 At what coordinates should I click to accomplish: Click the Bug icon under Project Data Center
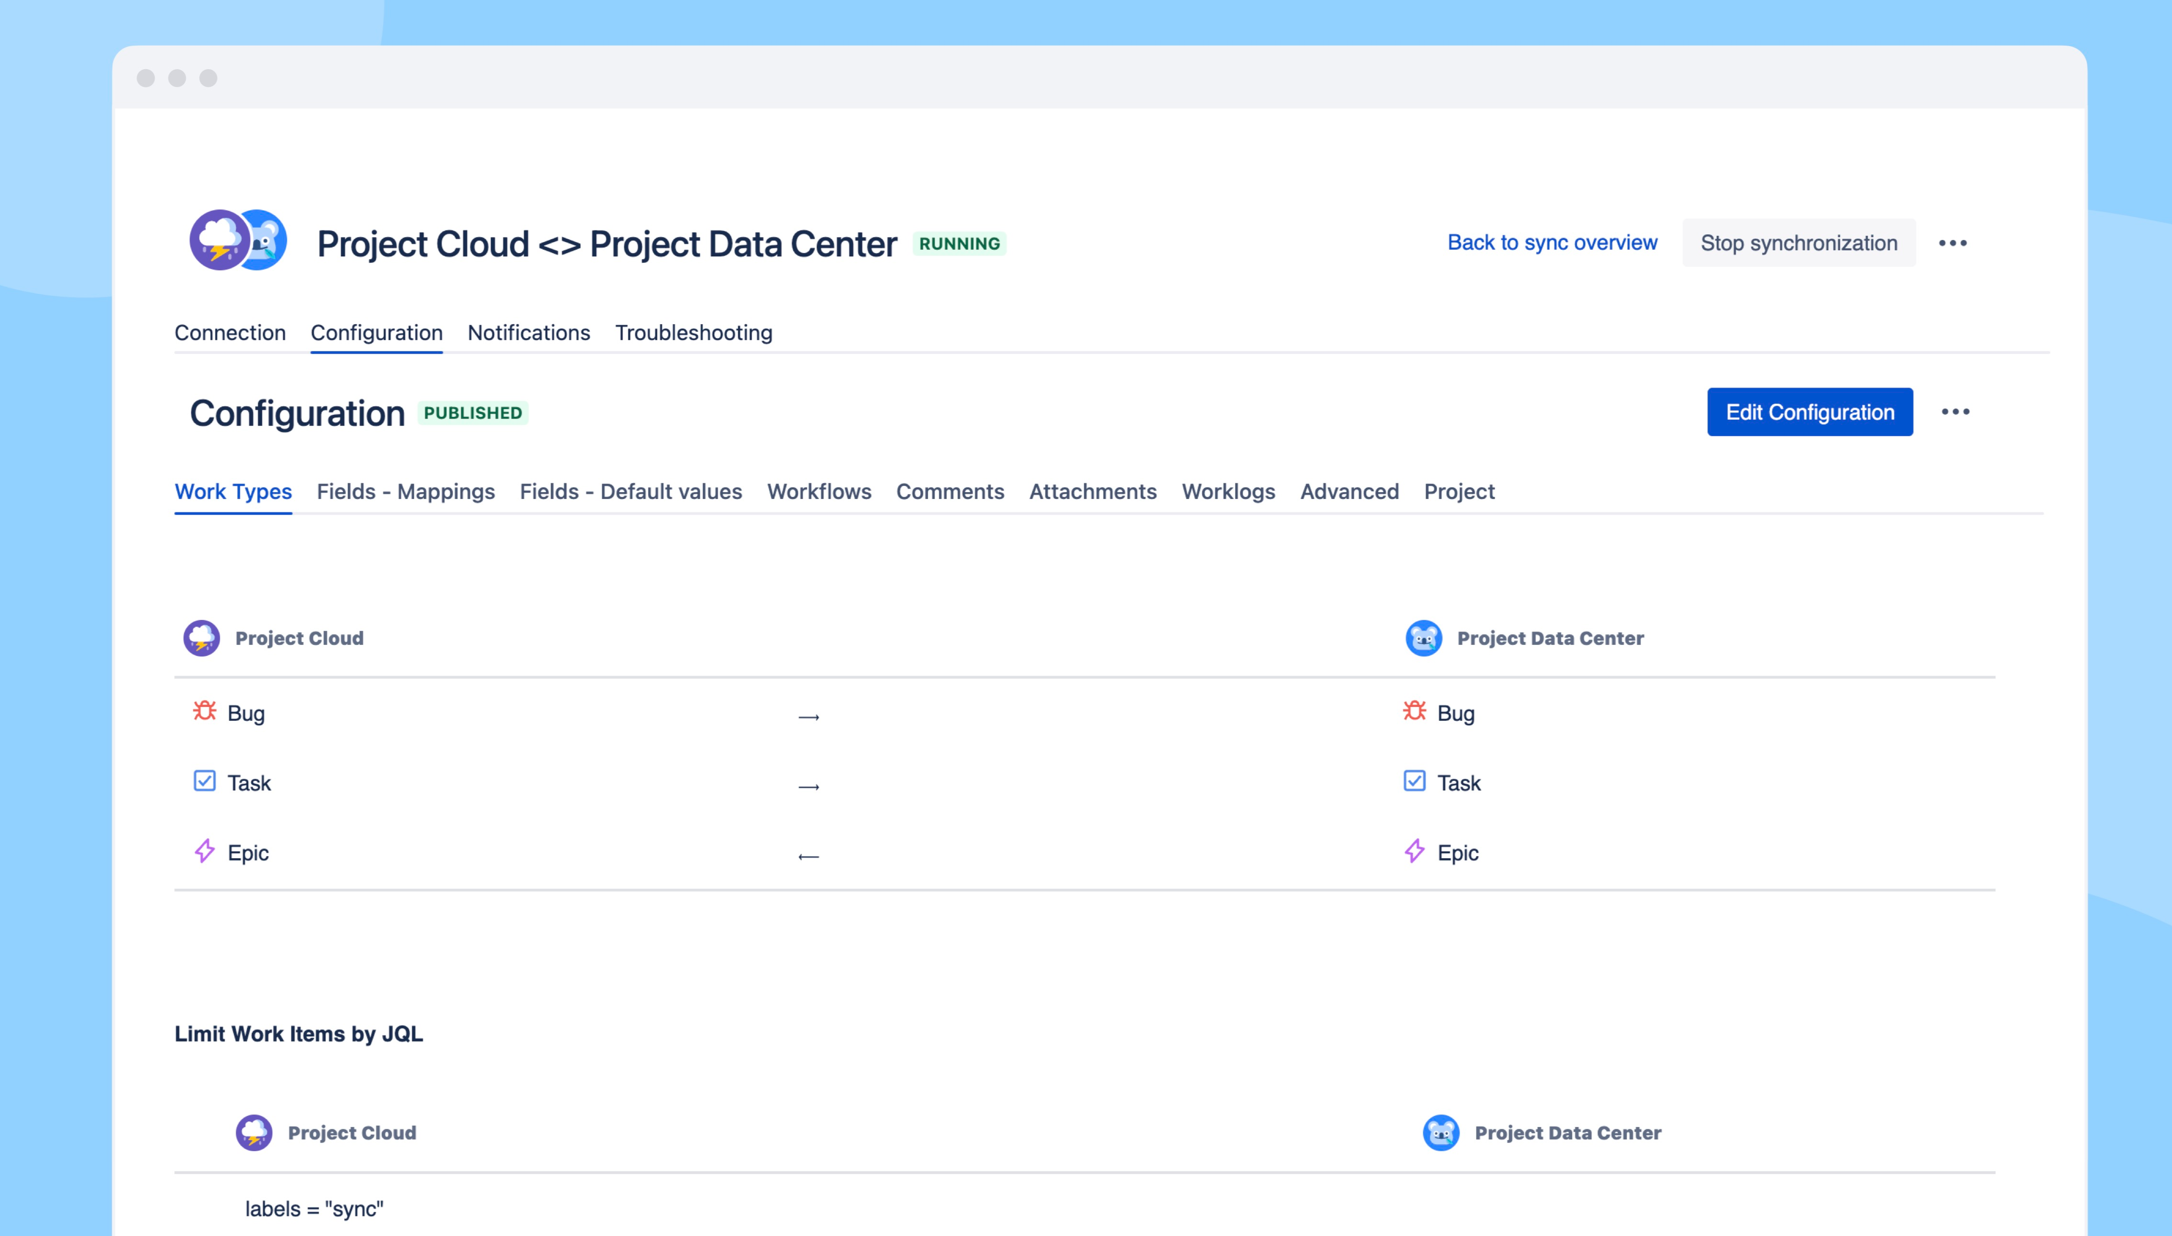(x=1414, y=711)
